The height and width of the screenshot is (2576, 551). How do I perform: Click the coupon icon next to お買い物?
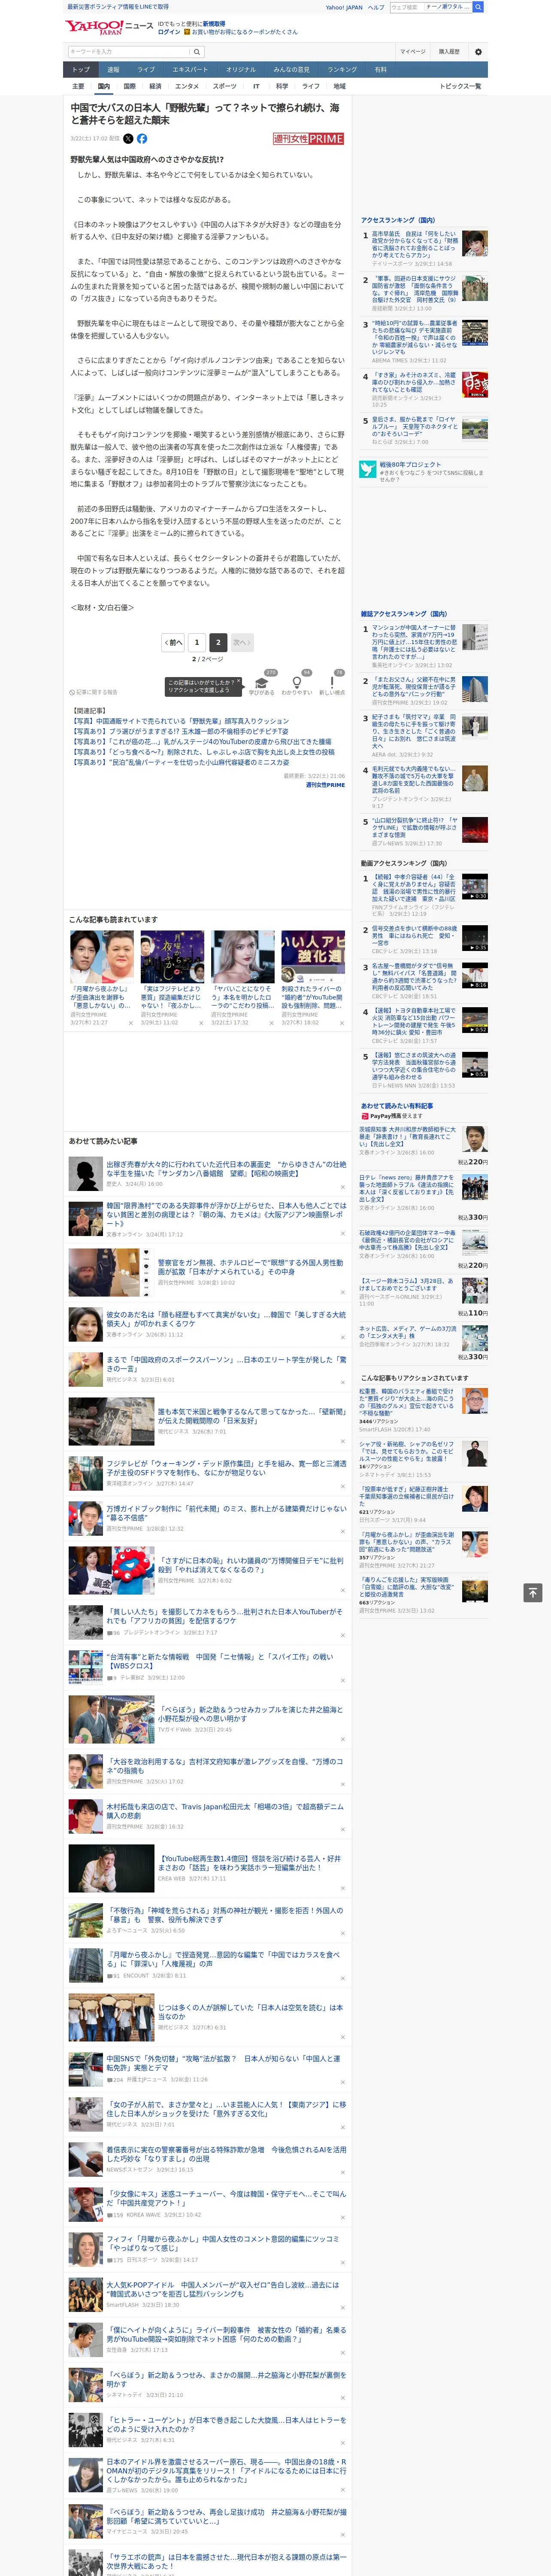tap(187, 32)
